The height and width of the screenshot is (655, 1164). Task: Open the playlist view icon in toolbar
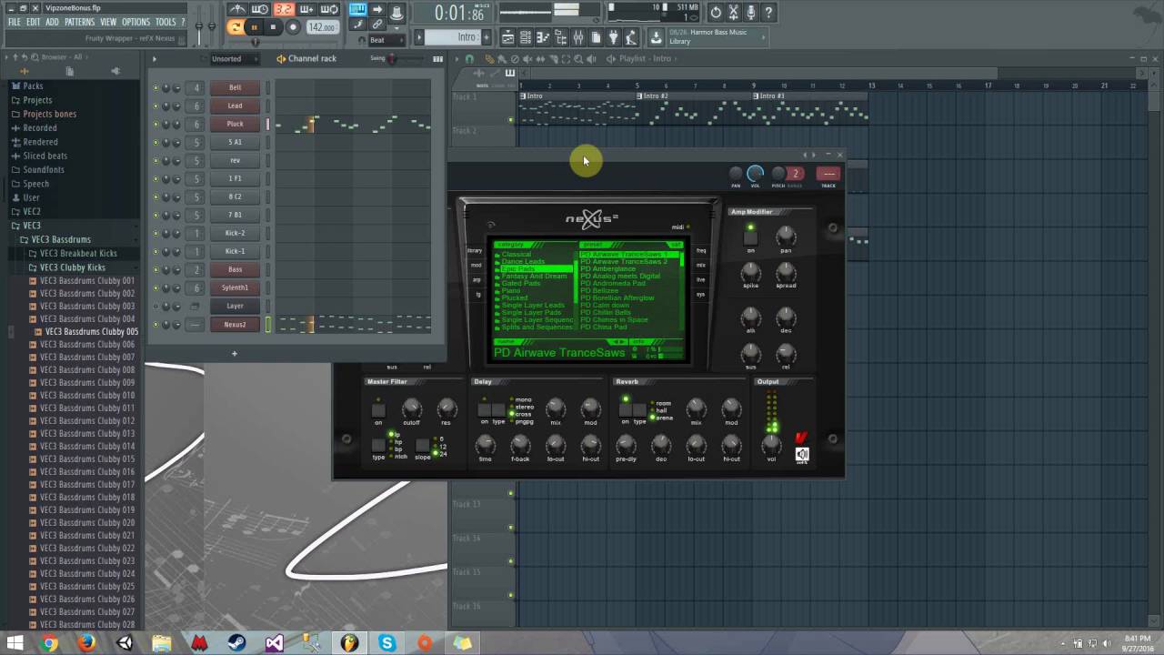[x=508, y=37]
